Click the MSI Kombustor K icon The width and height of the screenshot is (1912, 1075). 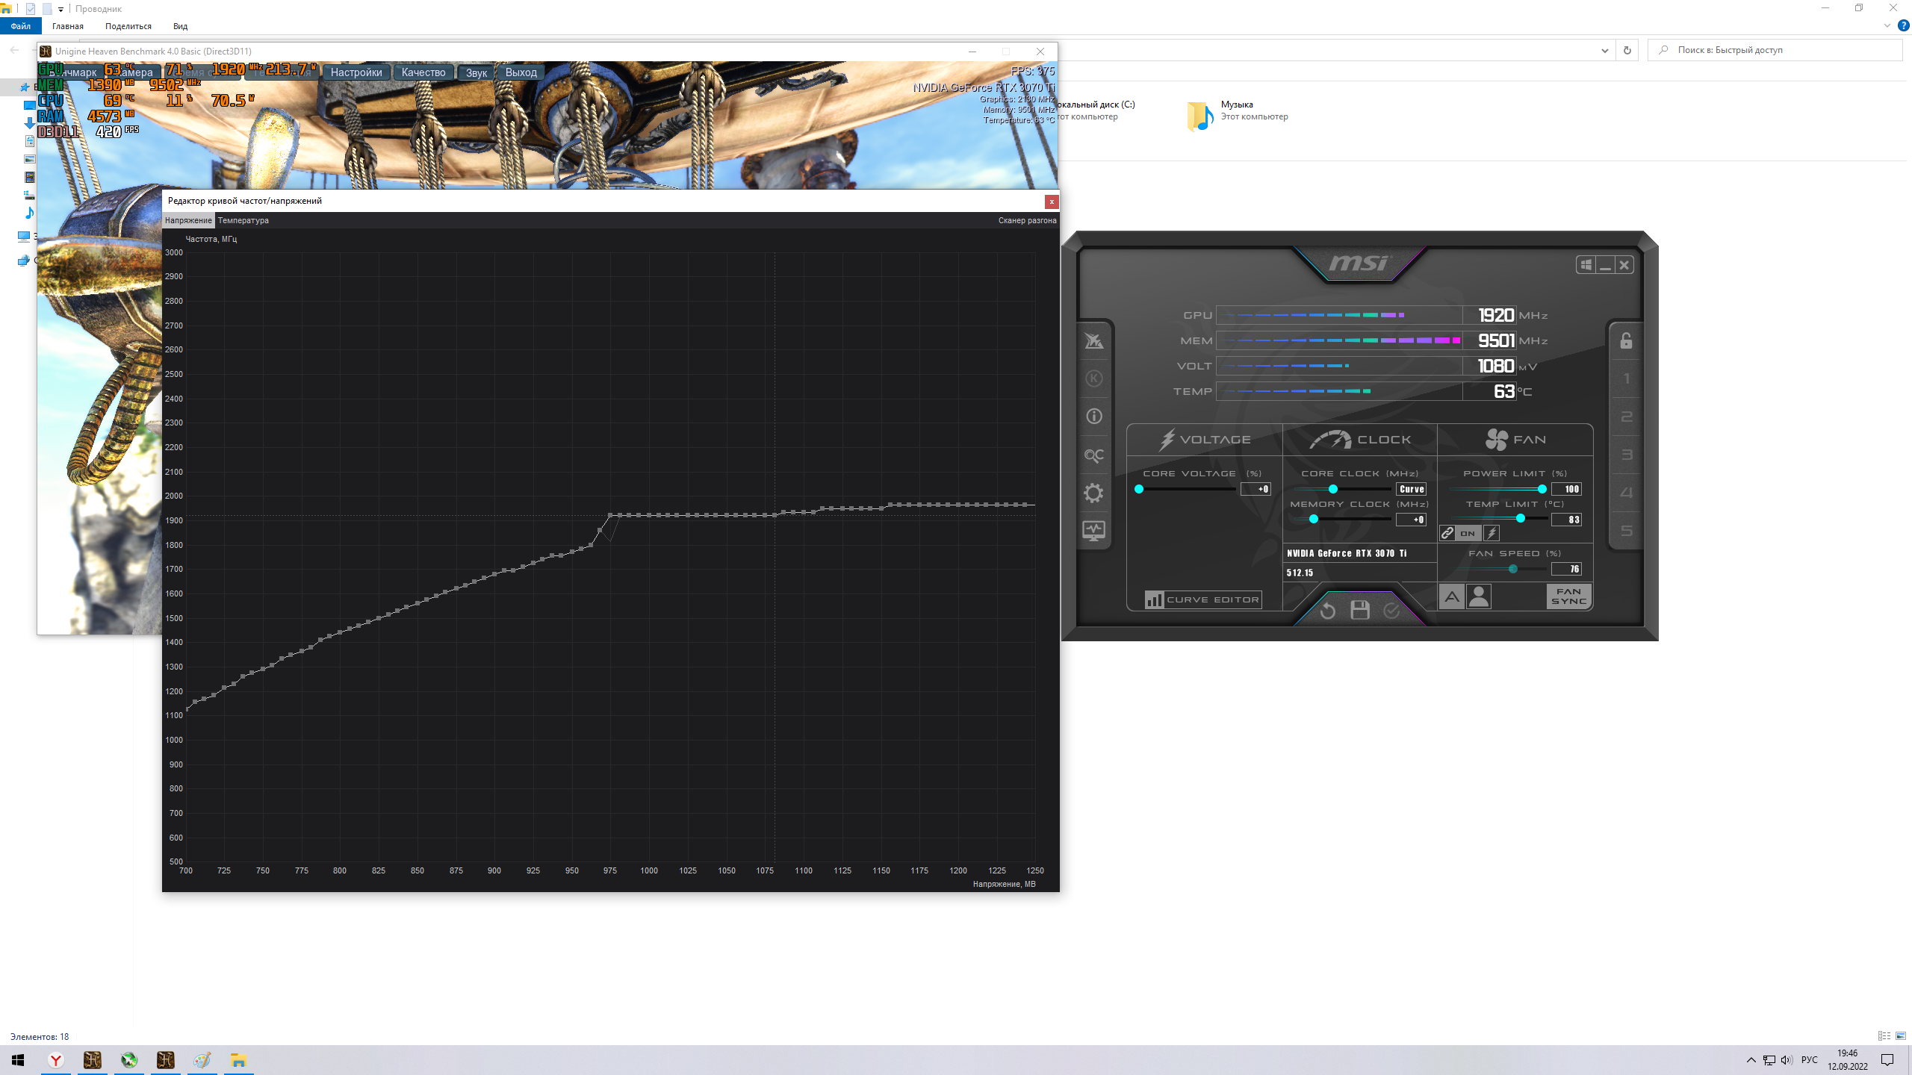(1093, 378)
